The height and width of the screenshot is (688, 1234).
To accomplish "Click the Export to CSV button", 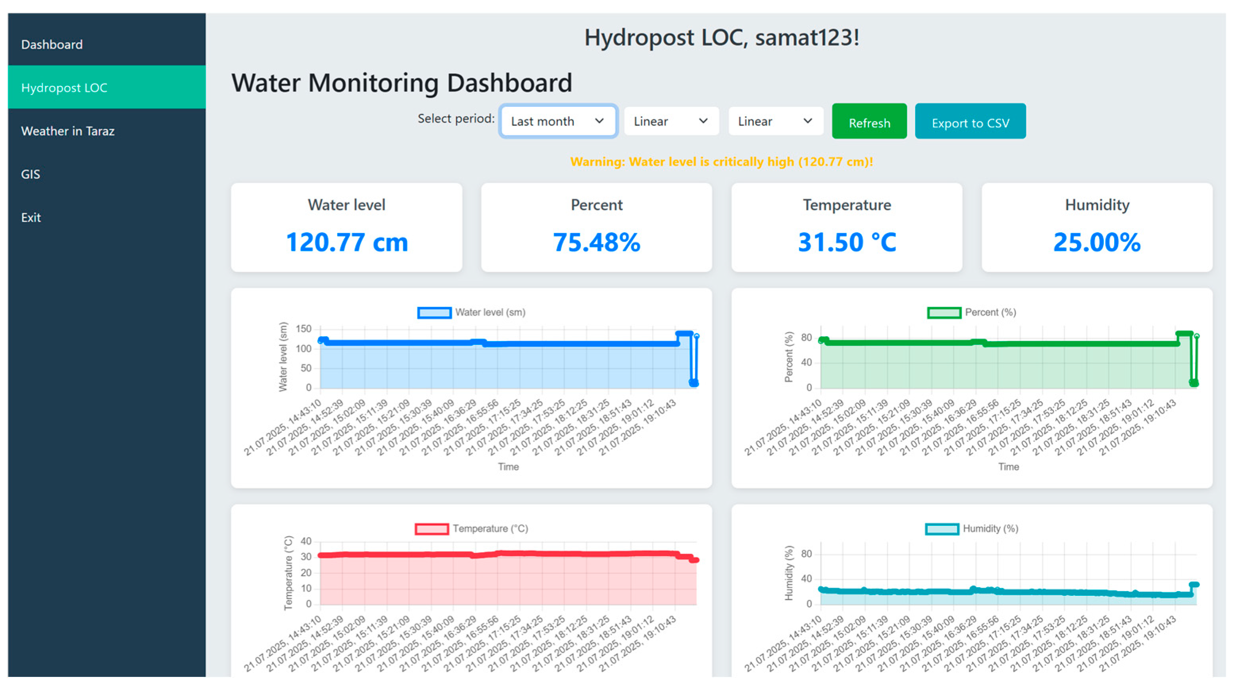I will [970, 123].
